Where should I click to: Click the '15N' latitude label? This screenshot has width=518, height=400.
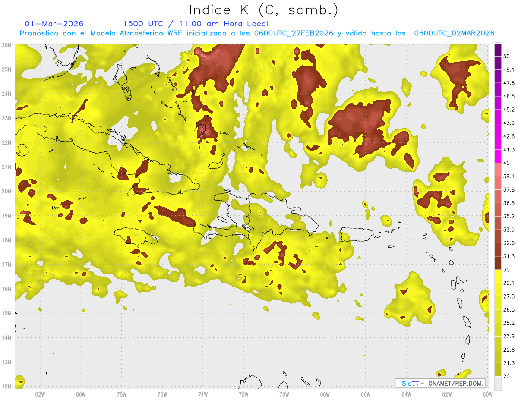6,313
